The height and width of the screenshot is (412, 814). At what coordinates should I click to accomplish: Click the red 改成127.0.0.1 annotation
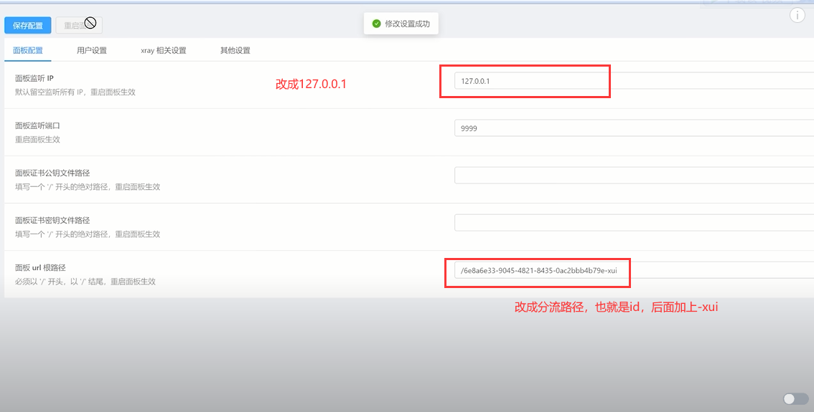(311, 85)
